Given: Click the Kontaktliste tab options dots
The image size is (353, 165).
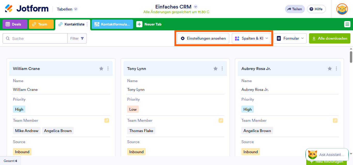Looking at the screenshot, I should (87, 24).
